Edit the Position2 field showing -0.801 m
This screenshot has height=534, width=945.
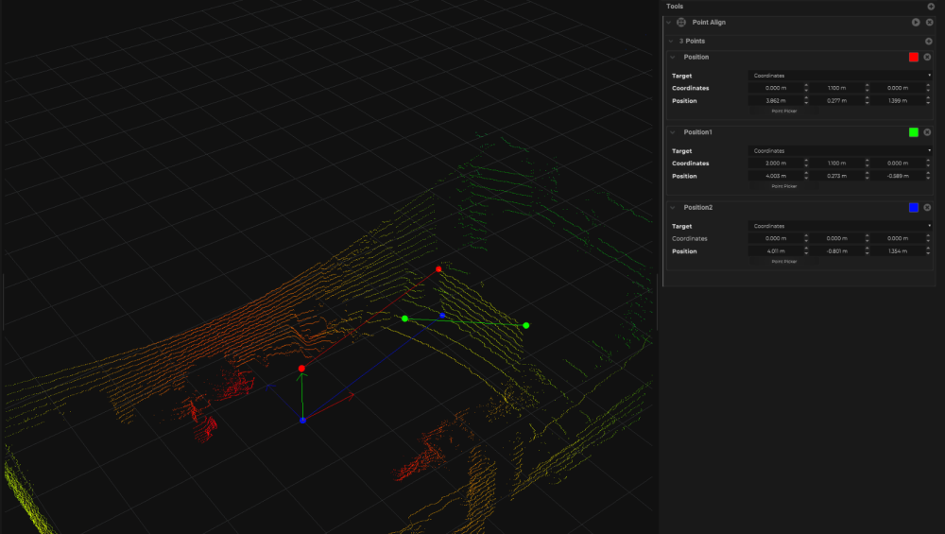click(x=836, y=252)
